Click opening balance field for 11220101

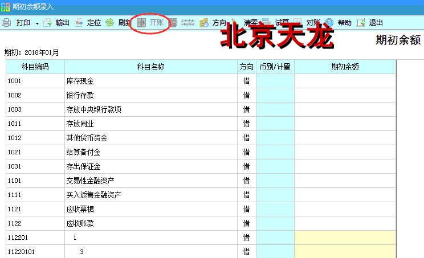pyautogui.click(x=345, y=252)
